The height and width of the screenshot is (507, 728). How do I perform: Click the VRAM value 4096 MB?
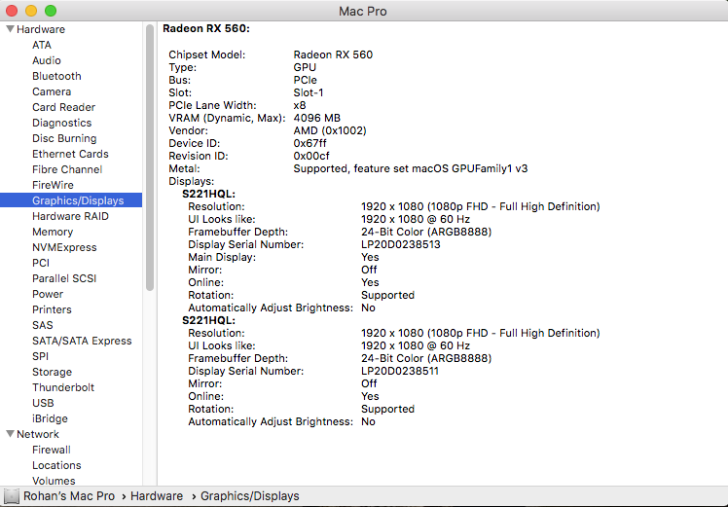tap(316, 118)
